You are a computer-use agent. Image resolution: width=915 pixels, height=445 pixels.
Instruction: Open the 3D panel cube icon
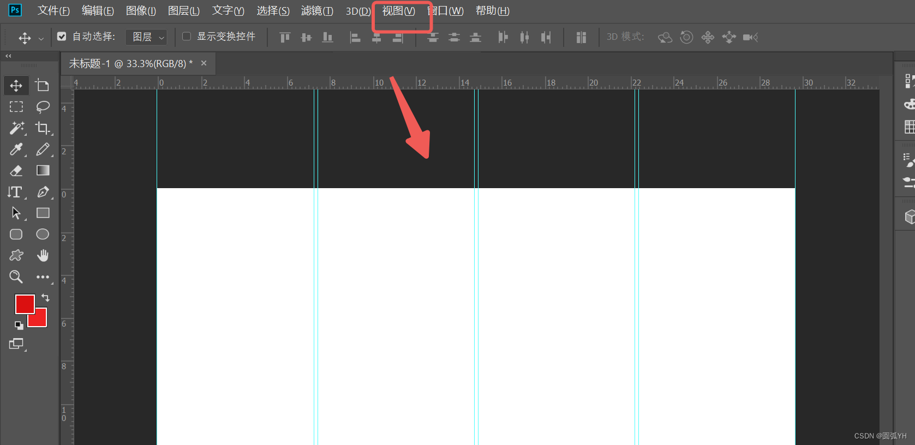(x=909, y=217)
